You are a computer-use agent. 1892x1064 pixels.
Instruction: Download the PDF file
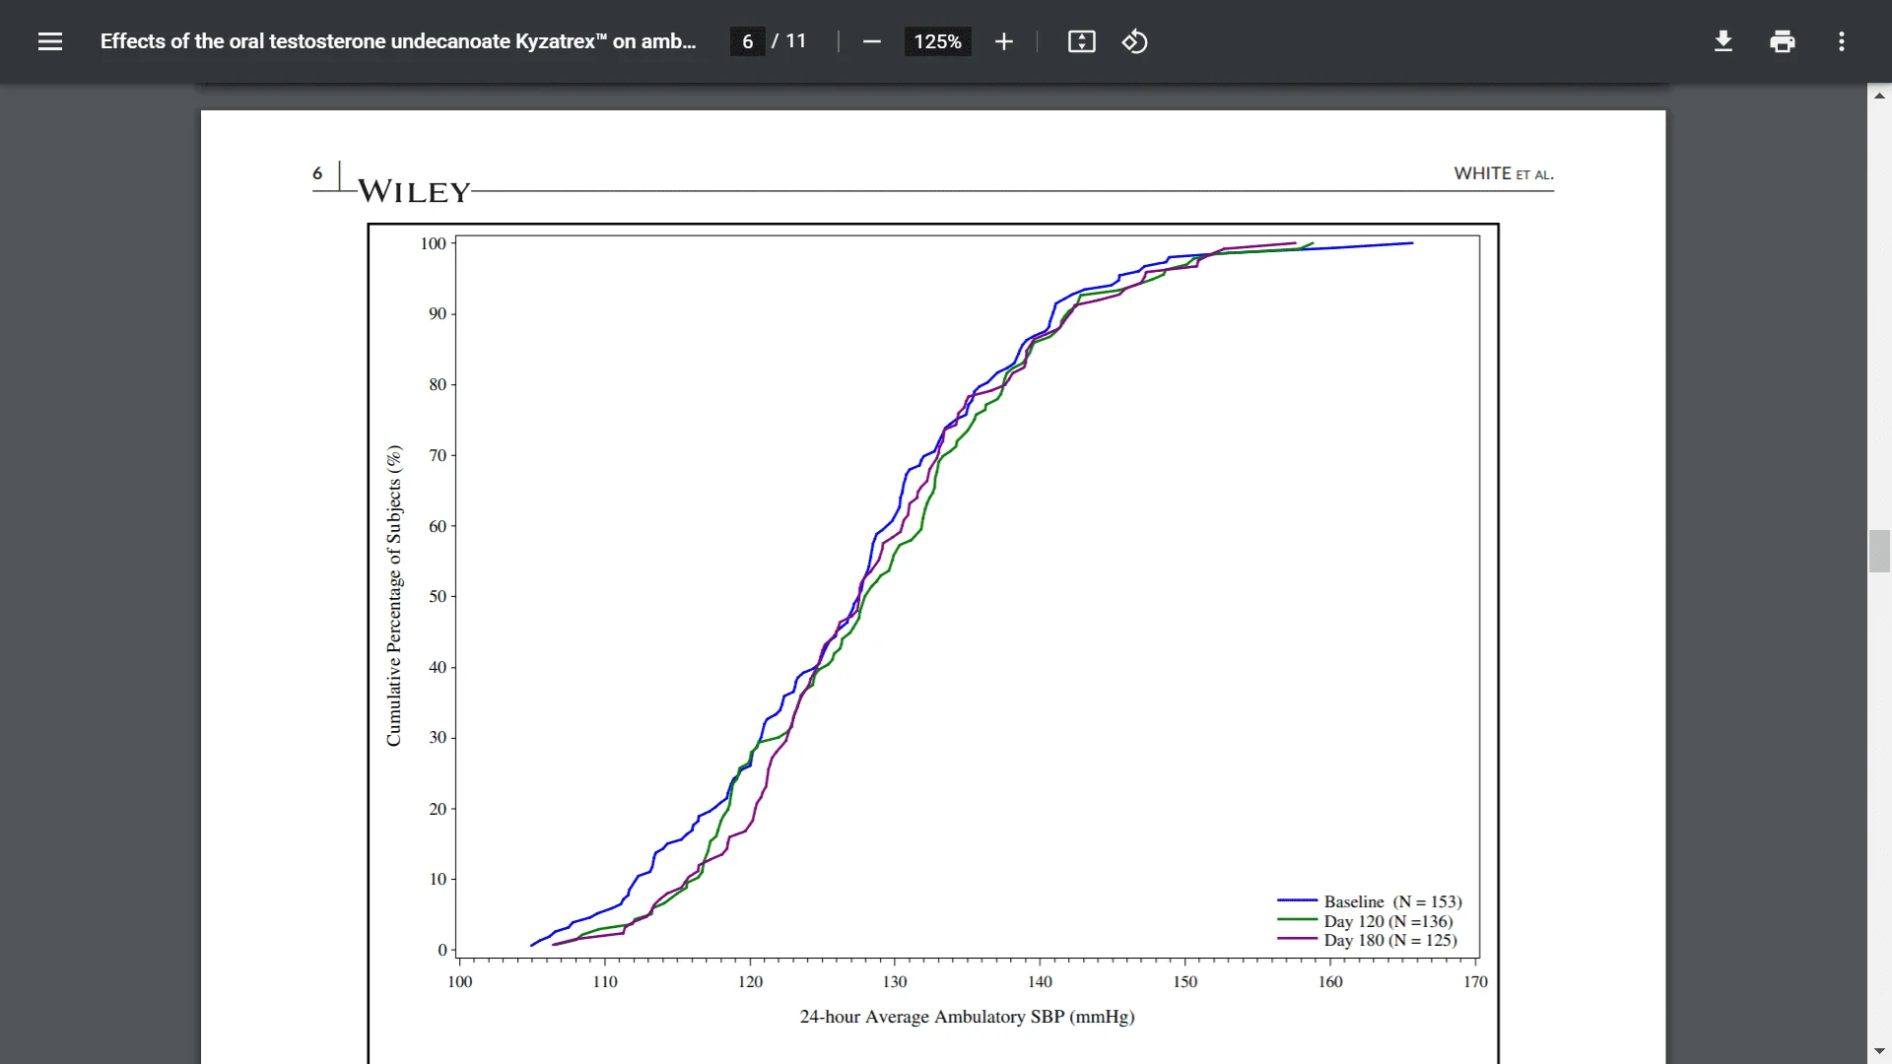click(1723, 41)
